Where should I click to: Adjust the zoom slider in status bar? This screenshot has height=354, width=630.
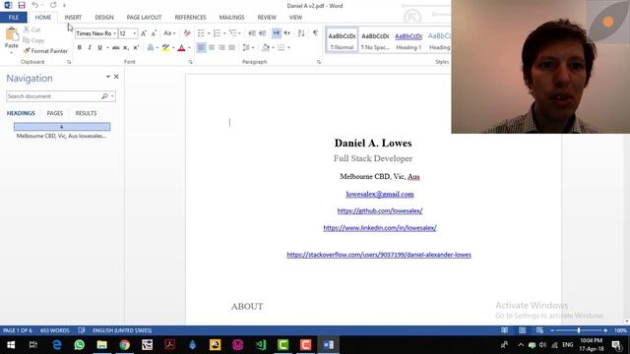pos(579,330)
